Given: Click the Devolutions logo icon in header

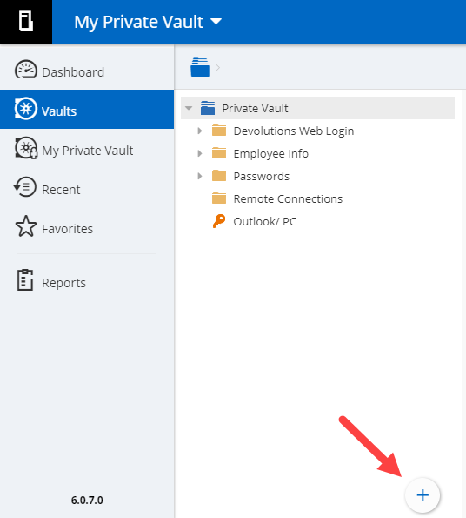Looking at the screenshot, I should [x=26, y=21].
